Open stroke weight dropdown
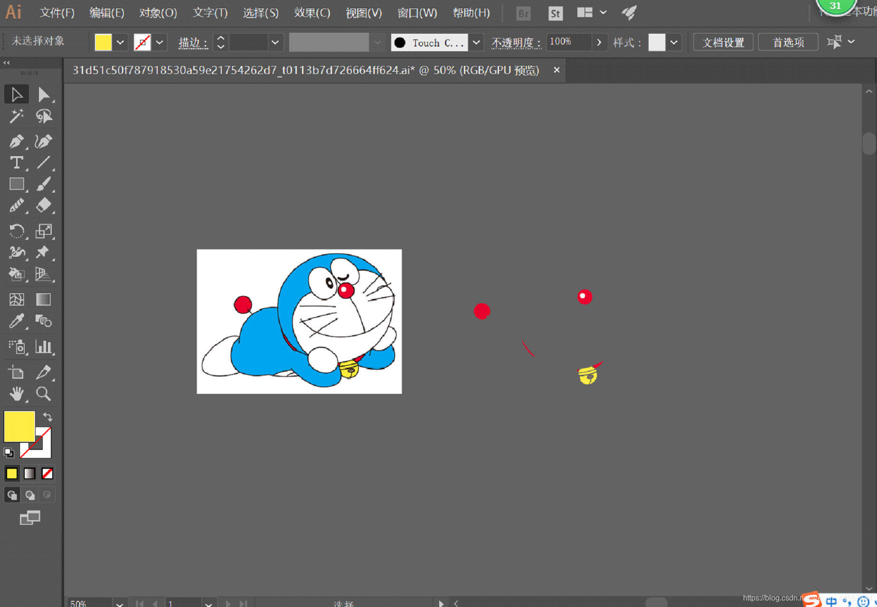The width and height of the screenshot is (877, 607). 275,42
